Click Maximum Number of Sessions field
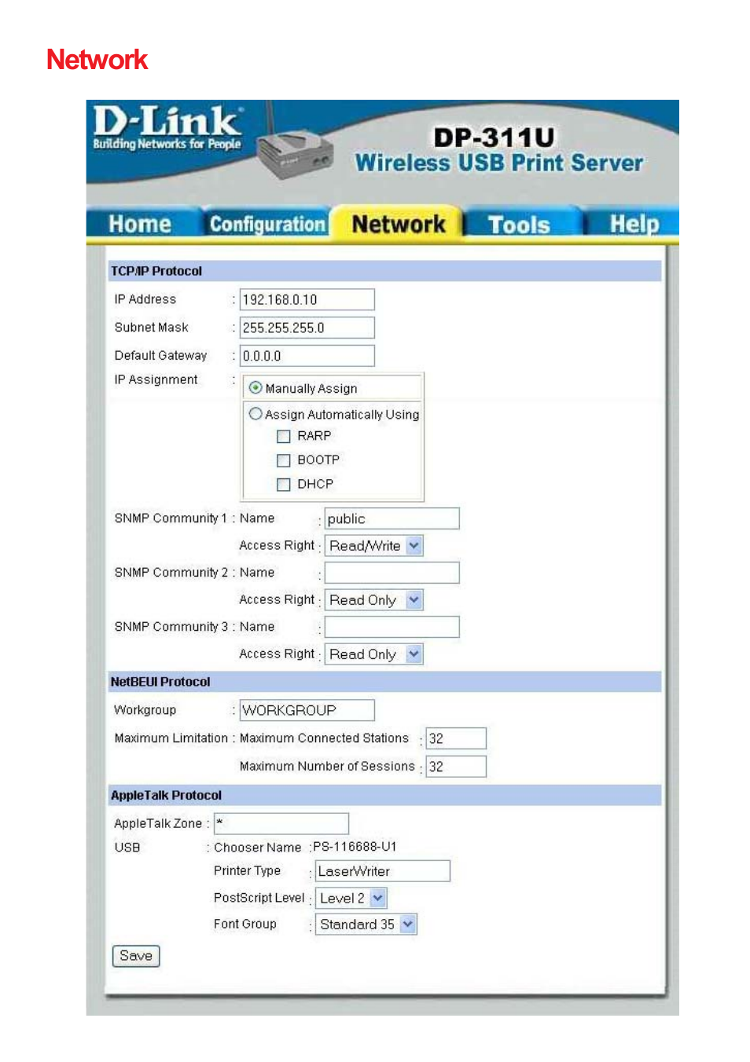Screen dimensions: 750x1062 tap(456, 767)
